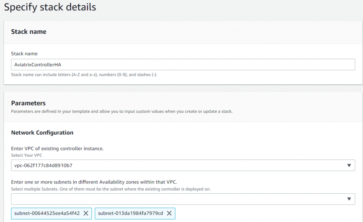Screen dimensions: 363x222
Task: Click the small Stack name field label
Action: [x=24, y=53]
